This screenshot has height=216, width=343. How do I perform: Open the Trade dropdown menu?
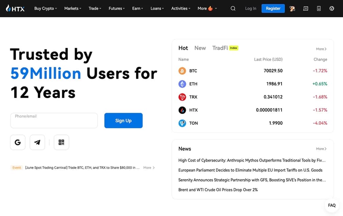[x=95, y=8]
